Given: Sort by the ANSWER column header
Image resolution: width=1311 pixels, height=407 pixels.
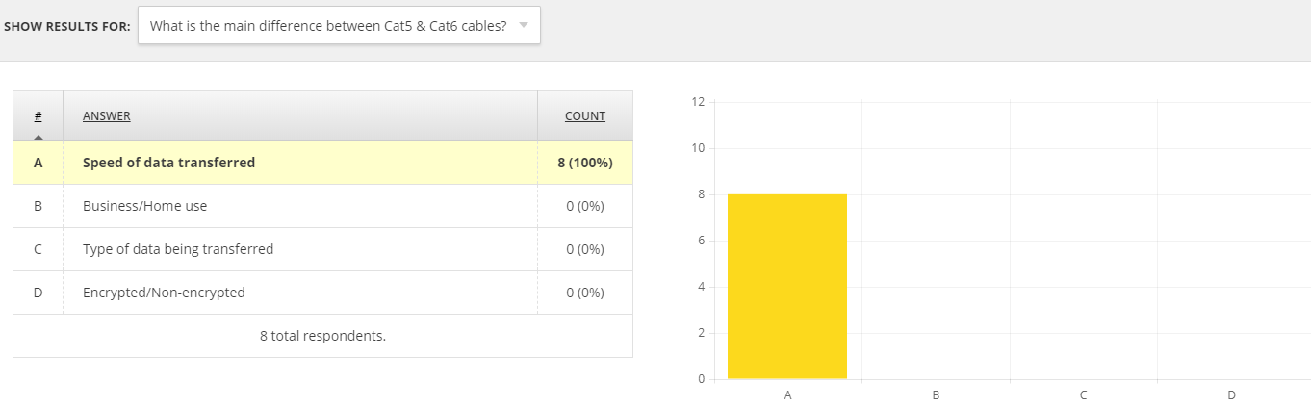Looking at the screenshot, I should click(x=107, y=116).
